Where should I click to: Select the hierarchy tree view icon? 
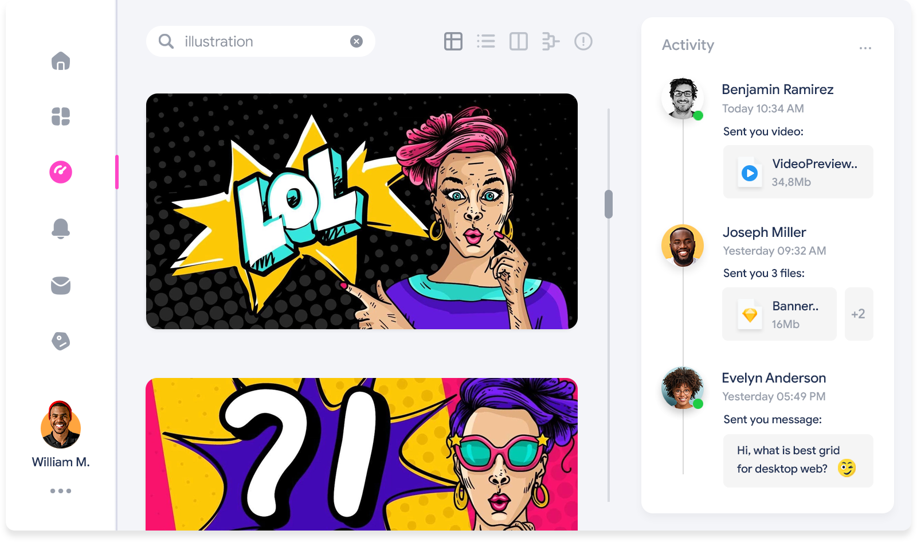(x=550, y=41)
